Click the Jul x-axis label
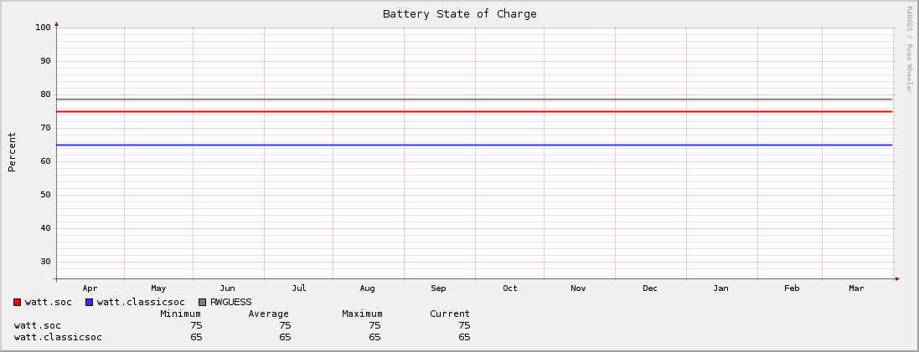 tap(299, 288)
